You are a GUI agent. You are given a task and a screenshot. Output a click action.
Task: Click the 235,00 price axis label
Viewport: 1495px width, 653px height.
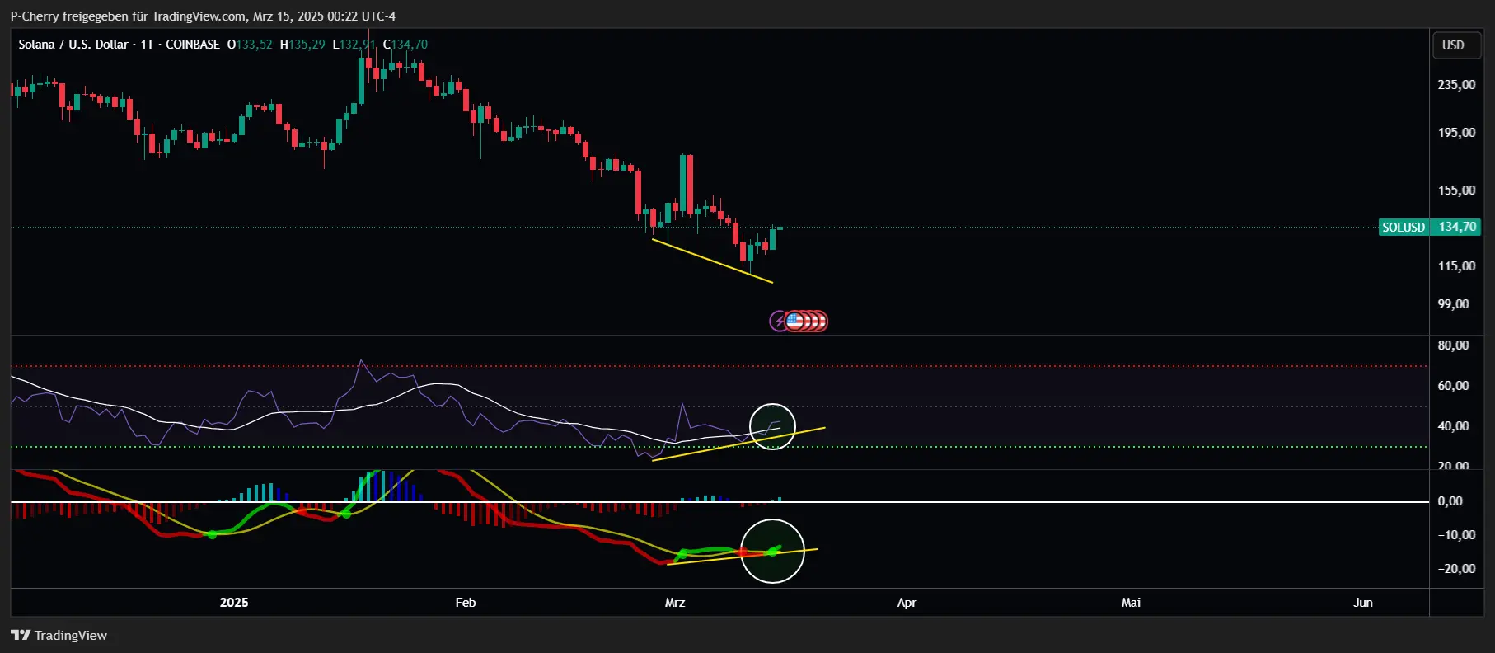(x=1456, y=85)
